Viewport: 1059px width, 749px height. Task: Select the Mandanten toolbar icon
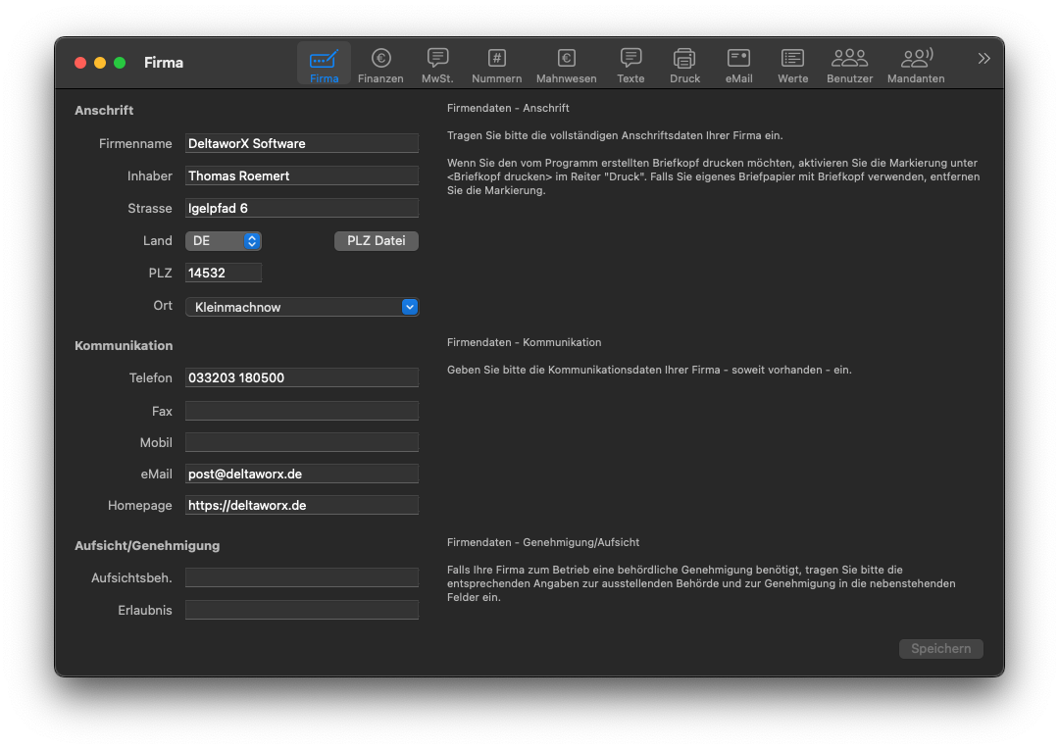point(916,65)
